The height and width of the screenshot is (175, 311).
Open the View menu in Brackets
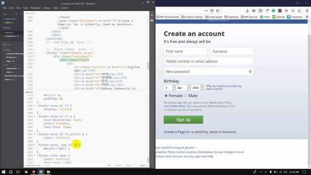click(25, 8)
